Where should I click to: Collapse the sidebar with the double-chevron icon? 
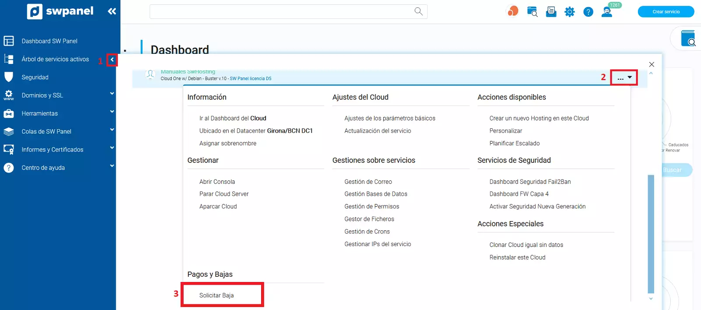[x=112, y=11]
